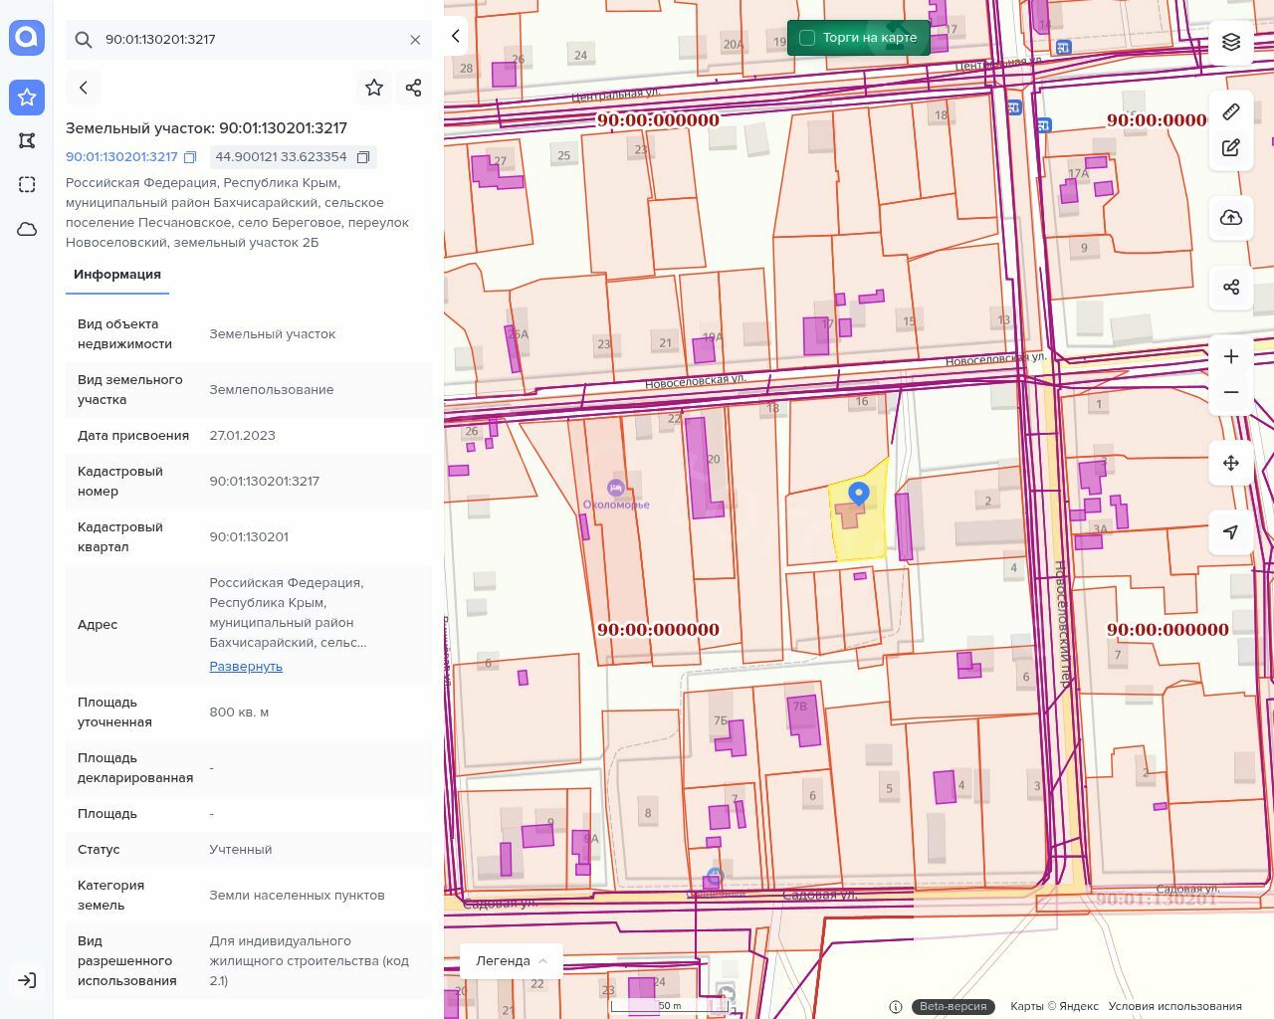Click the cadastral number search field
The width and height of the screenshot is (1274, 1019).
(x=249, y=40)
